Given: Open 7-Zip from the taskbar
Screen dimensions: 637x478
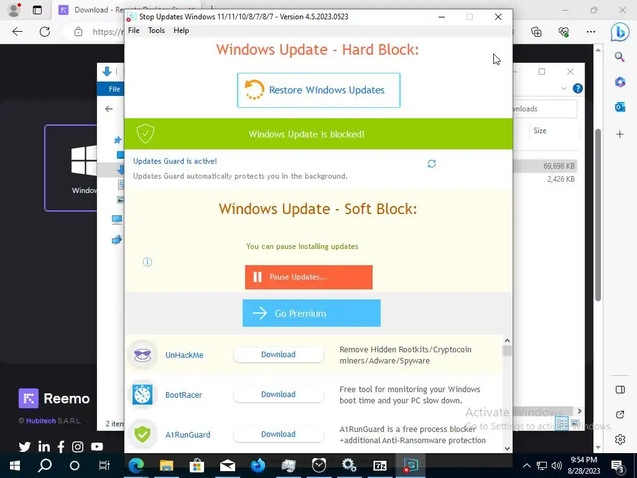Looking at the screenshot, I should point(380,465).
